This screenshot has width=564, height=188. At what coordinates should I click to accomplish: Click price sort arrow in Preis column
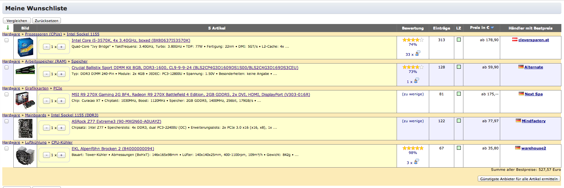[x=492, y=28]
